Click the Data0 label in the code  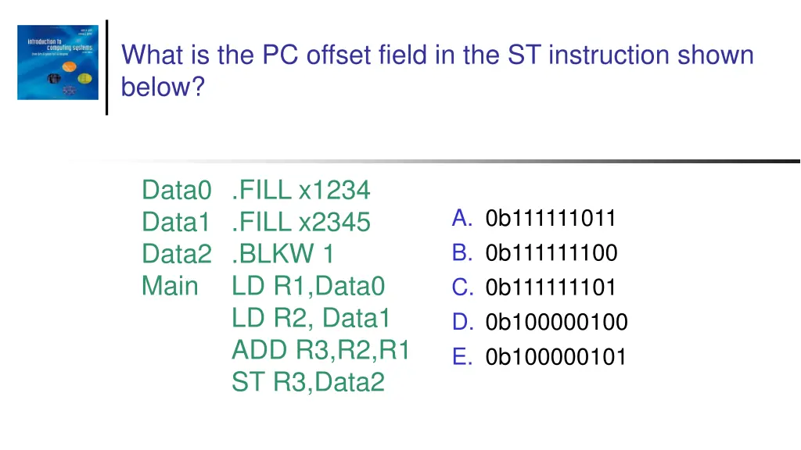click(x=177, y=190)
